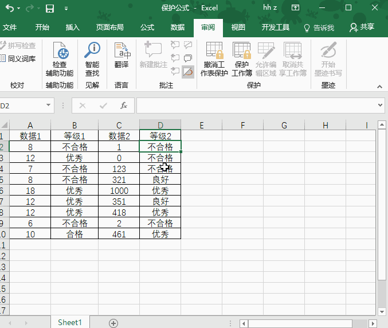The image size is (388, 328).
Task: Click 开始墨迹书写 start inking
Action: tap(328, 60)
